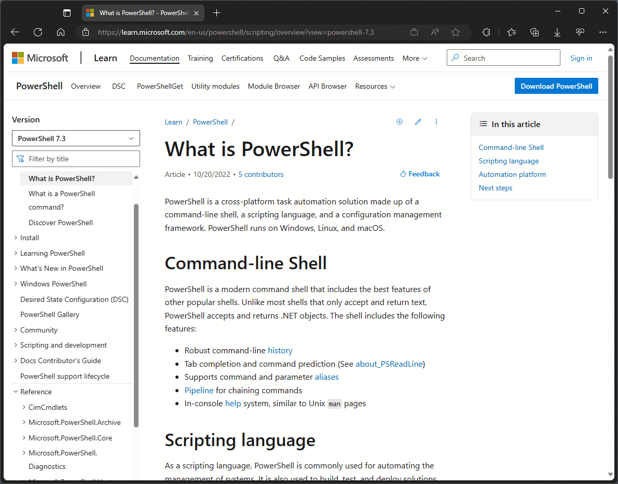The image size is (618, 484).
Task: Open the PowerShell 7.3 version selector
Action: click(76, 138)
